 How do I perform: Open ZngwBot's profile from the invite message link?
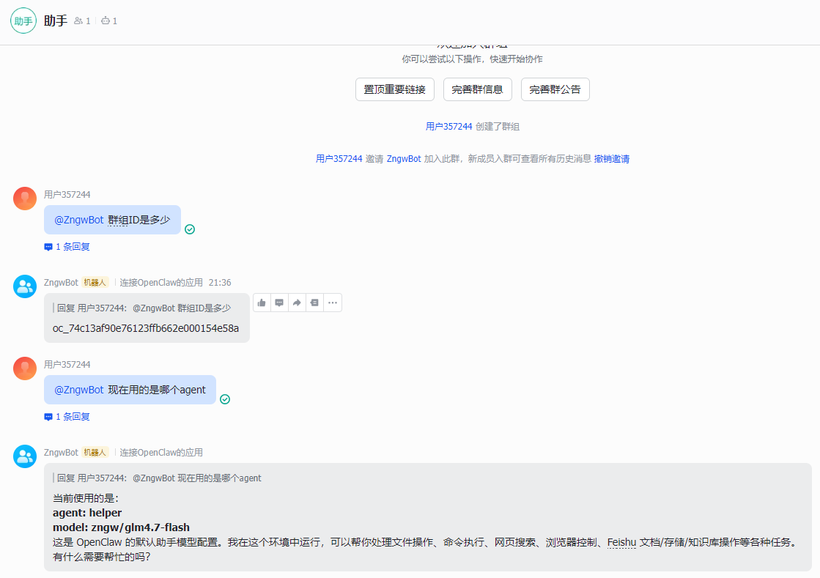403,158
